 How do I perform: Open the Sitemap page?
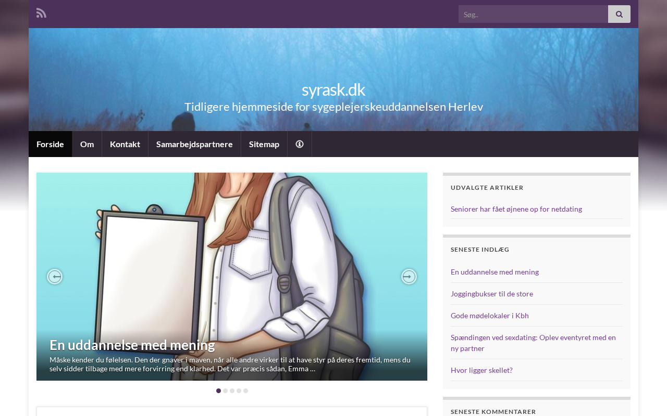pos(264,144)
